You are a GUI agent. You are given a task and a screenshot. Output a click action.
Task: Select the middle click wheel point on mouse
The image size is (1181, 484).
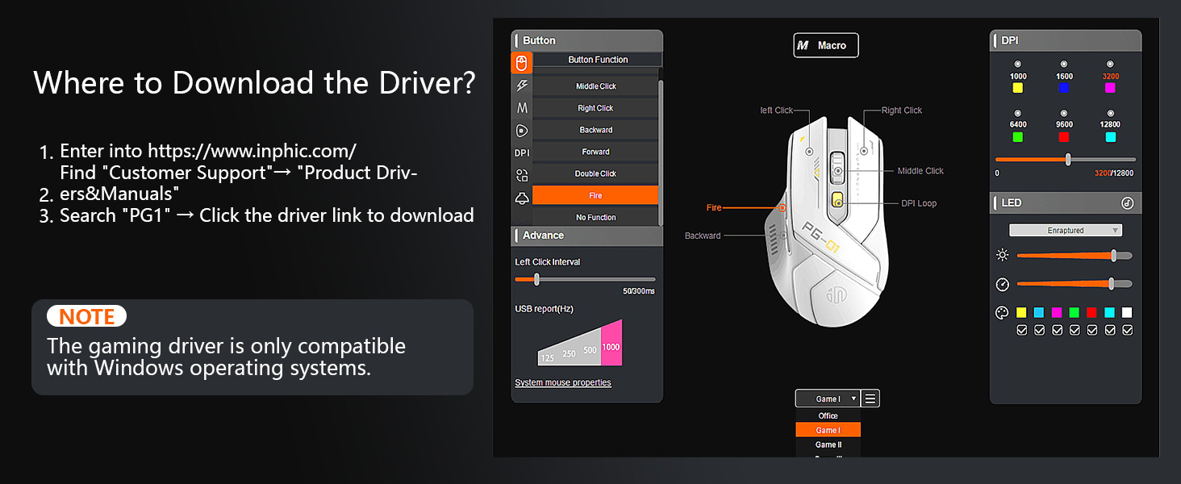(x=839, y=171)
